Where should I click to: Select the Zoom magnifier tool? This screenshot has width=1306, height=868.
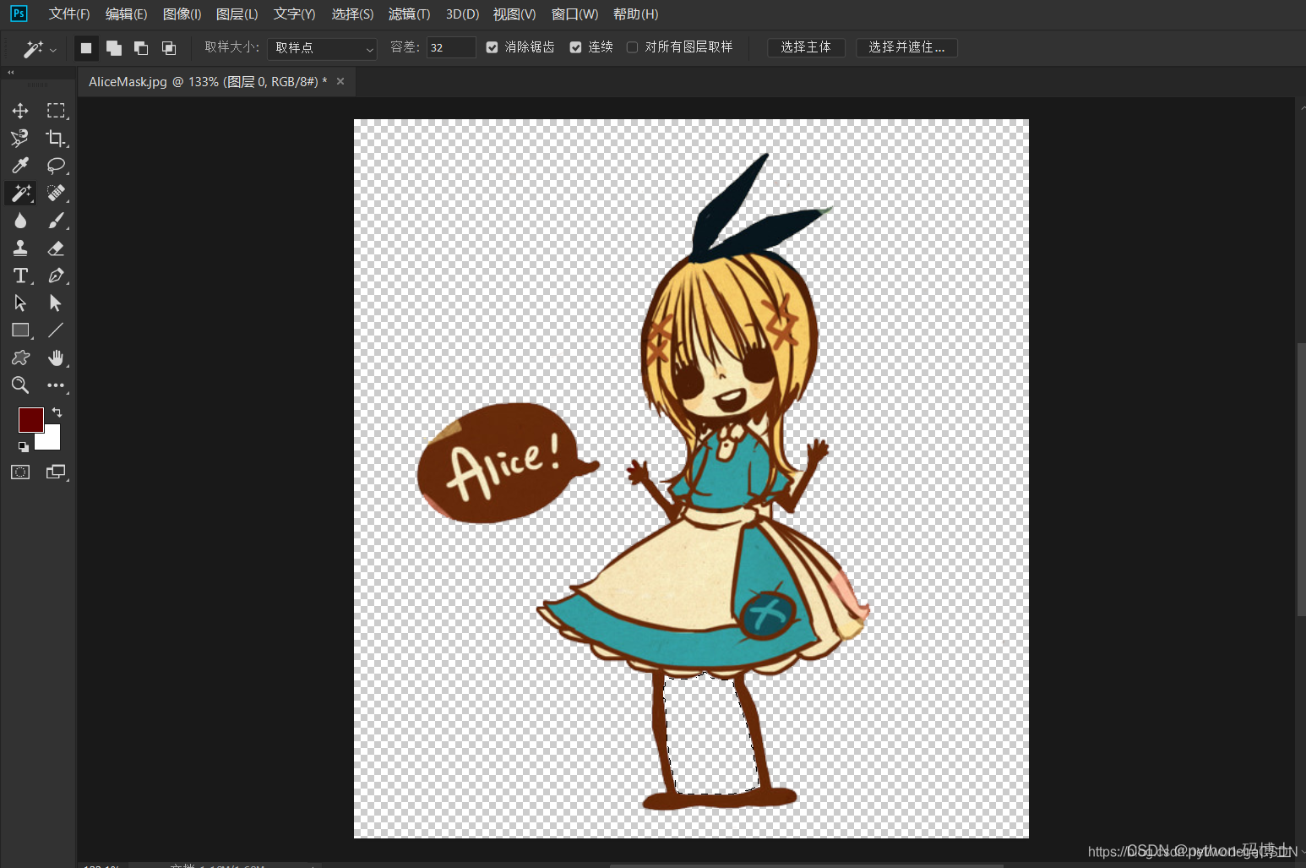[20, 385]
